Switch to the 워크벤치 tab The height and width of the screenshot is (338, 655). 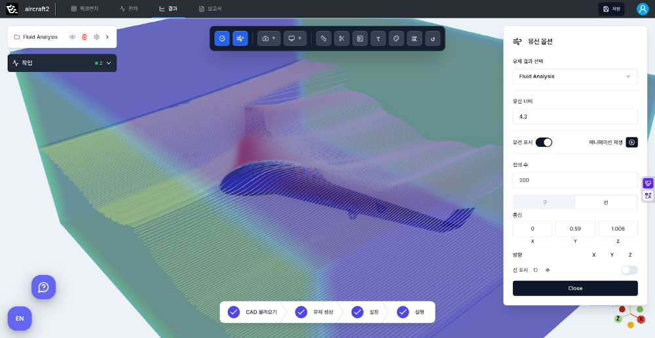coord(84,9)
